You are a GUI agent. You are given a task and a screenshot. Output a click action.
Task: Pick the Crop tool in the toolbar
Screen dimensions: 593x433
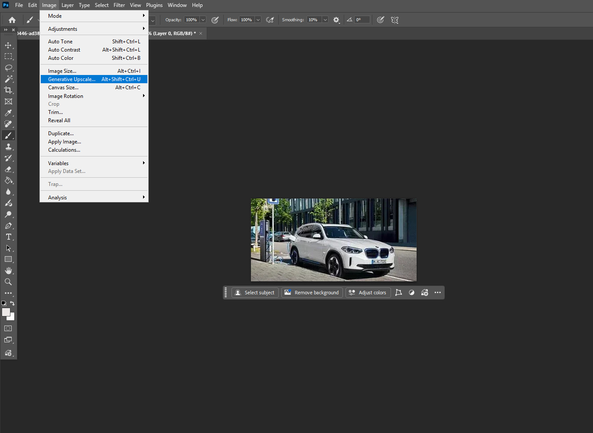[x=8, y=90]
